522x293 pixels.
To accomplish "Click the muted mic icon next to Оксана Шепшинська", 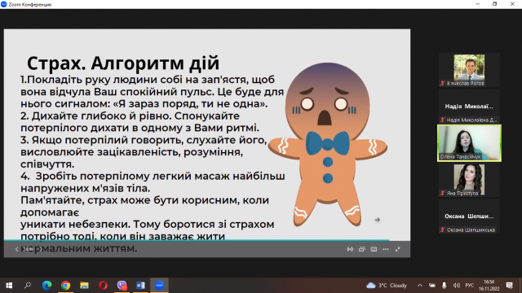I will click(442, 230).
